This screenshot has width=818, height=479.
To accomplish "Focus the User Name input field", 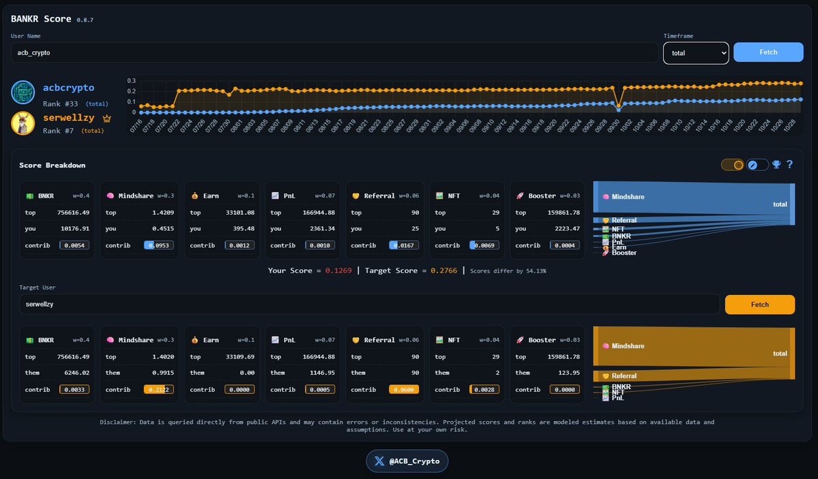I will point(334,52).
